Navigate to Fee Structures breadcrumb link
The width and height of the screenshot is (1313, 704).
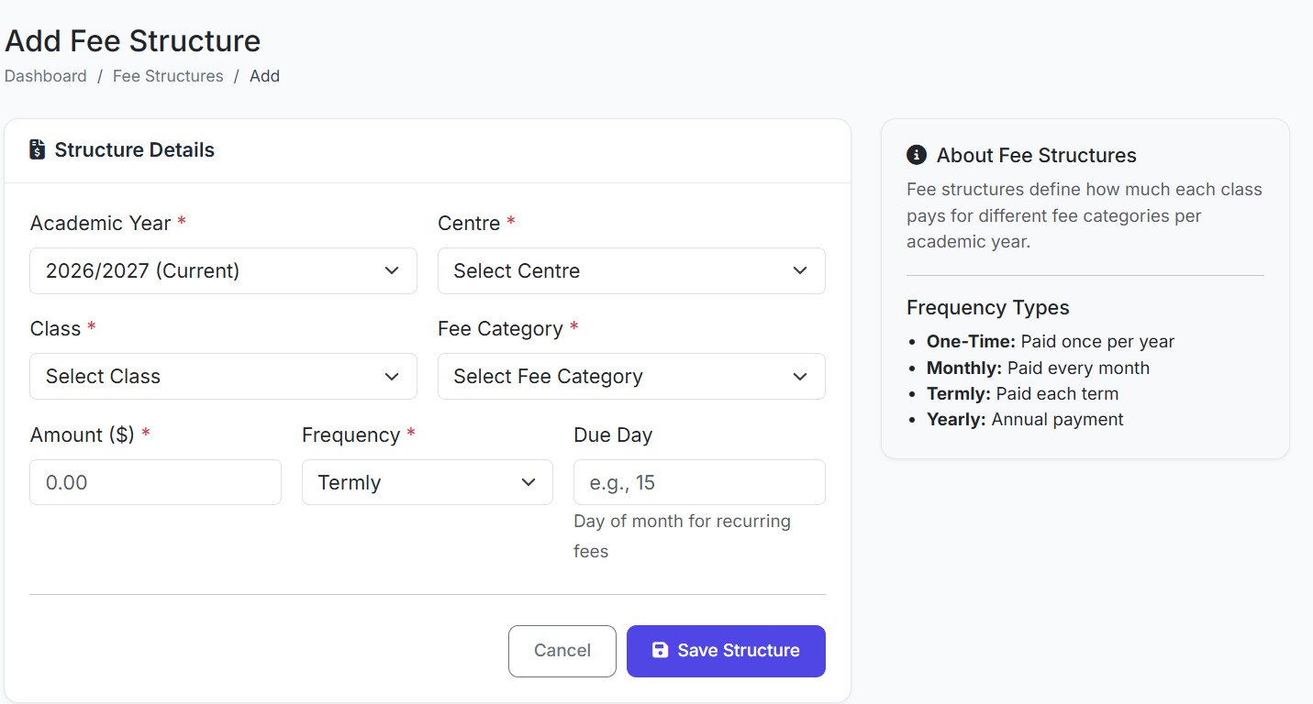click(168, 76)
